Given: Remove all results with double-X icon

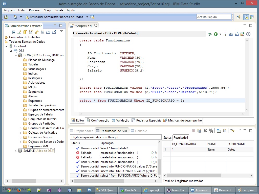Looking at the screenshot, I should point(211,131).
